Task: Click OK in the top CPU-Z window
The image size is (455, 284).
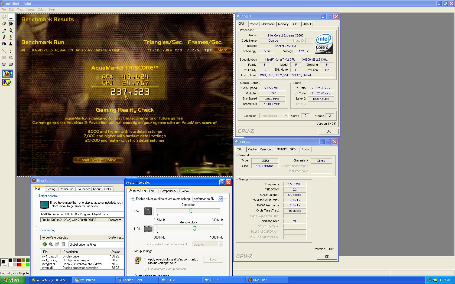Action: tap(329, 131)
